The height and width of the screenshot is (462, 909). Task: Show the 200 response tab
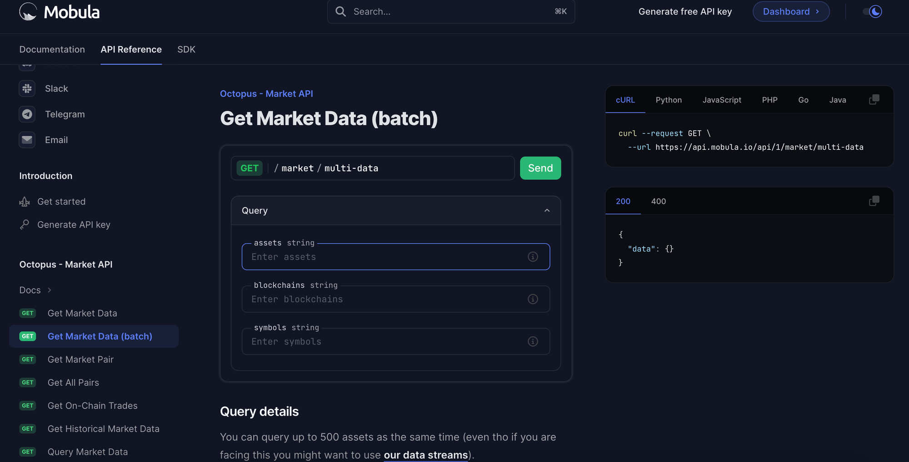click(623, 201)
